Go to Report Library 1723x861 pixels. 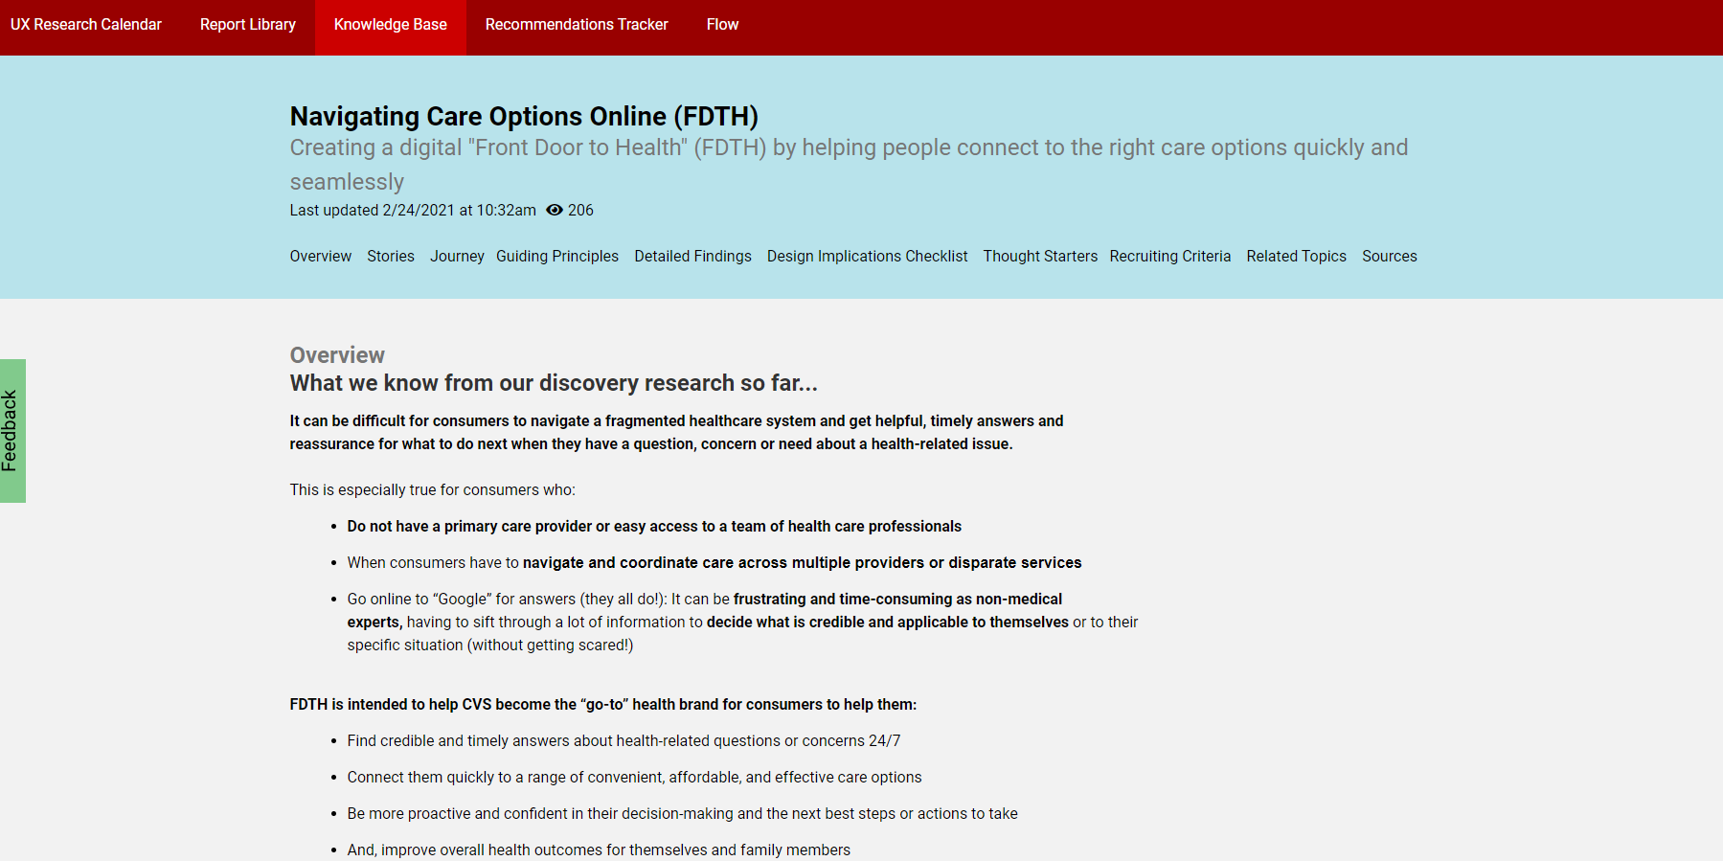point(248,25)
